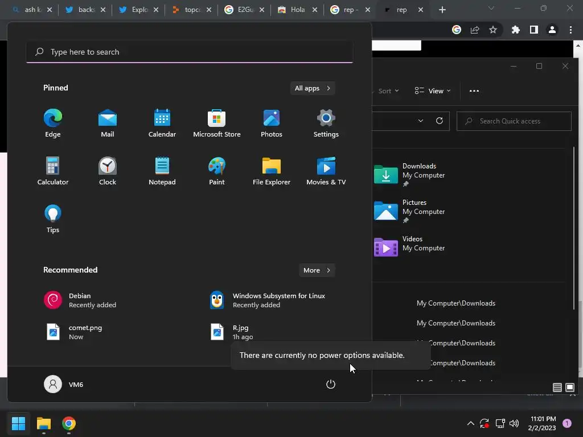
Task: Open the notification badge on taskbar
Action: (x=567, y=423)
